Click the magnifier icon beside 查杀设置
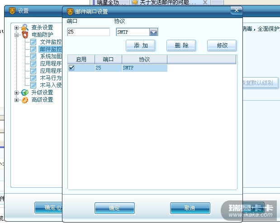The width and height of the screenshot is (280, 223). click(25, 28)
